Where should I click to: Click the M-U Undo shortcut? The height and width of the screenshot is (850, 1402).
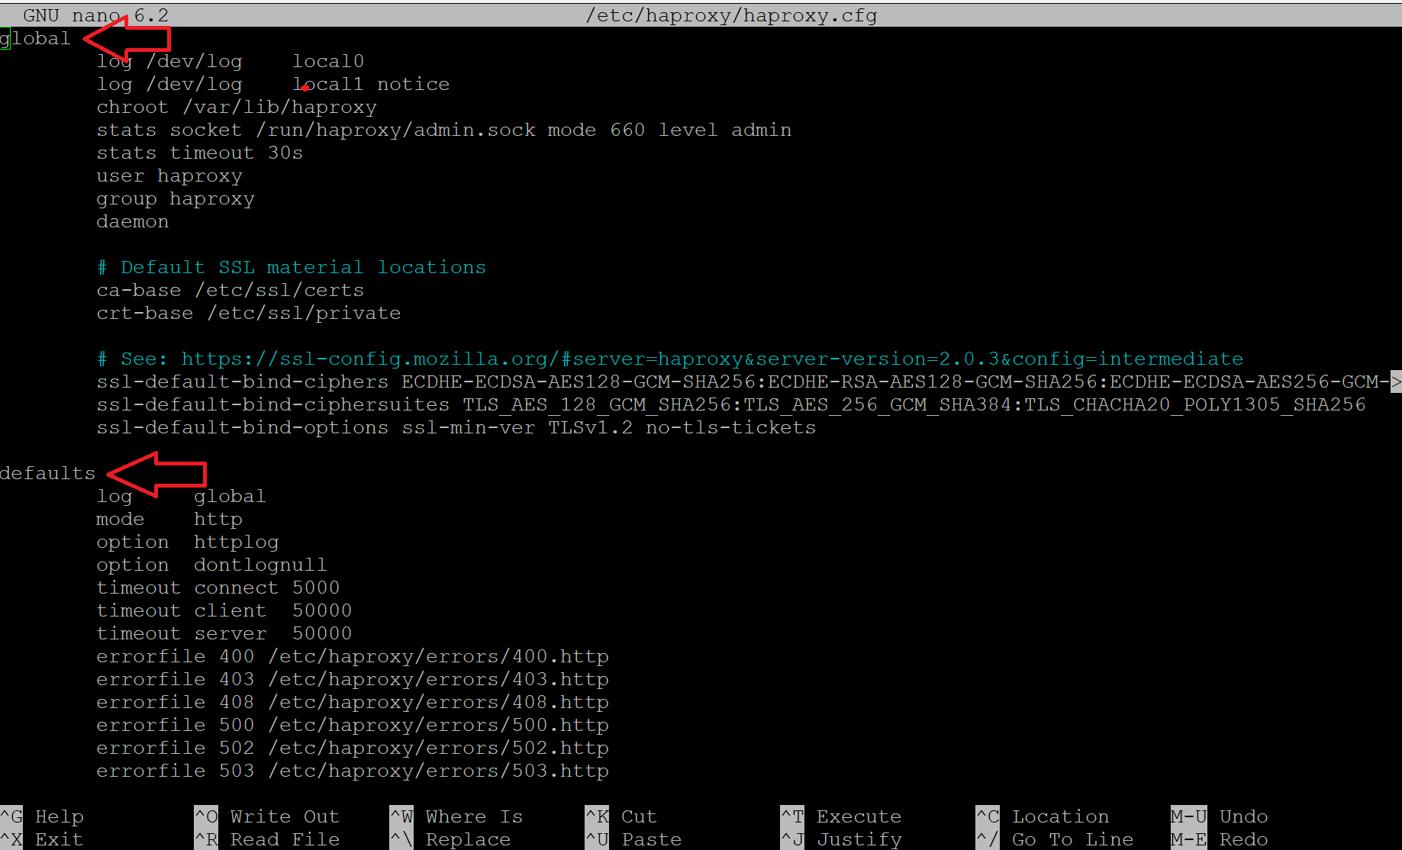tap(1220, 816)
